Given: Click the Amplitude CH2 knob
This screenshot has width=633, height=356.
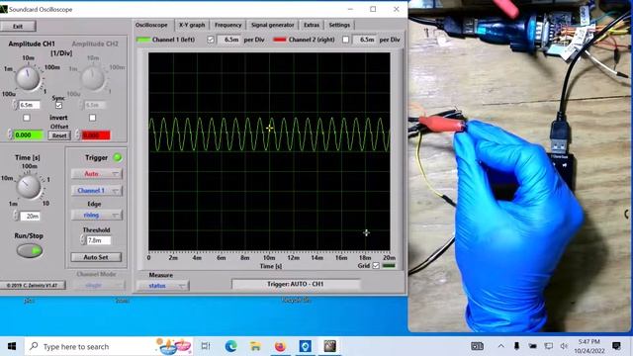Looking at the screenshot, I should point(93,78).
